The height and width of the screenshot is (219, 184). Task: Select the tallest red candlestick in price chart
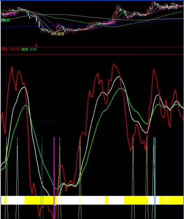(x=117, y=9)
